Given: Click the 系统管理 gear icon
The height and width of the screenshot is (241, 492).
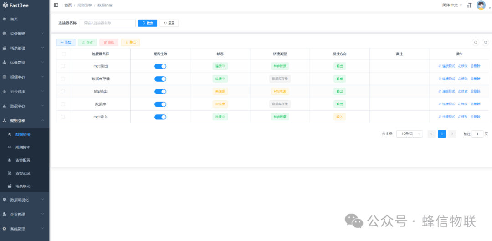Looking at the screenshot, I should coord(5,229).
